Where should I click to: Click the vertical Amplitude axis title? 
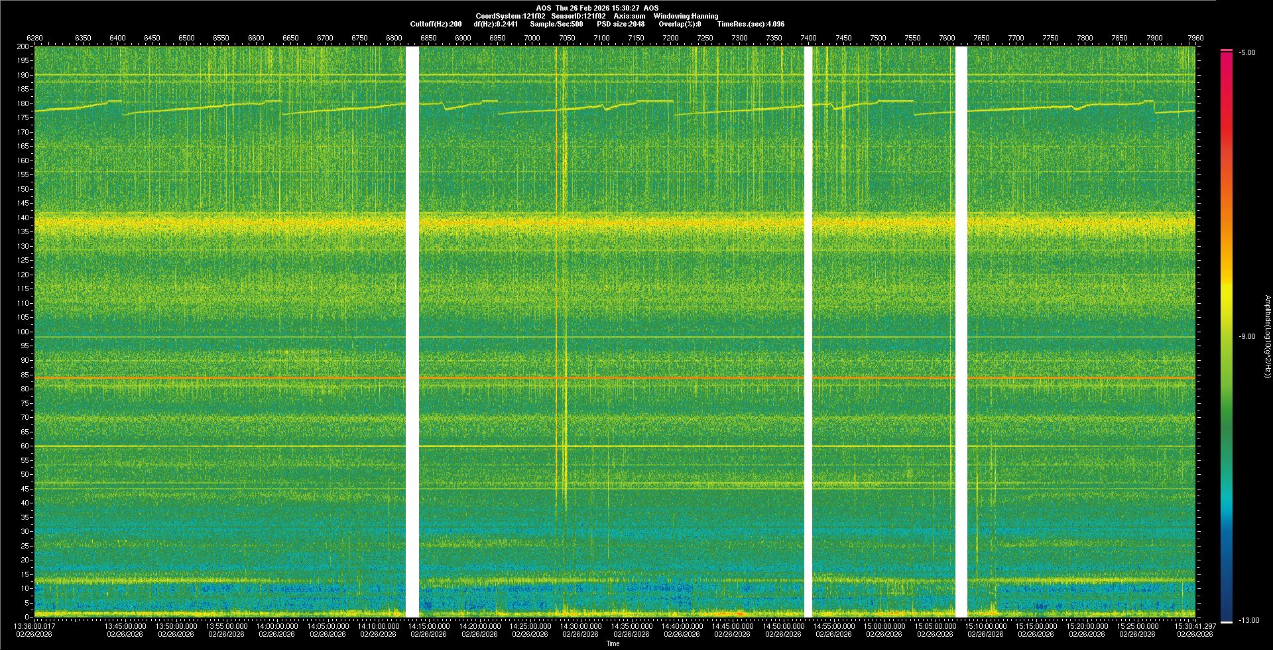click(1267, 337)
